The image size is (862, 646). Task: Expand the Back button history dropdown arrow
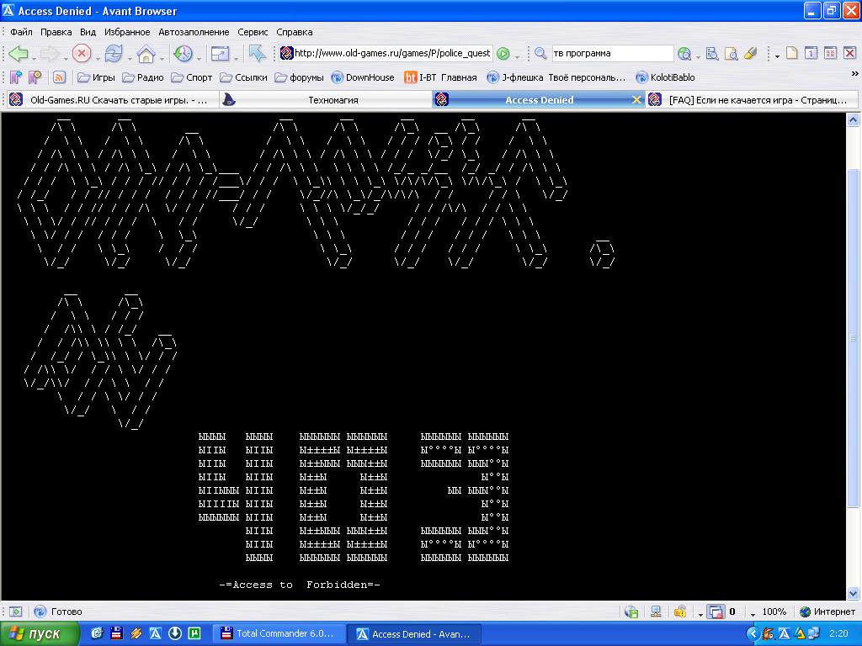coord(34,57)
